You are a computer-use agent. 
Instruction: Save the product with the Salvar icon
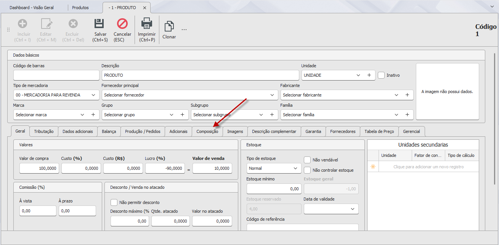pyautogui.click(x=99, y=24)
